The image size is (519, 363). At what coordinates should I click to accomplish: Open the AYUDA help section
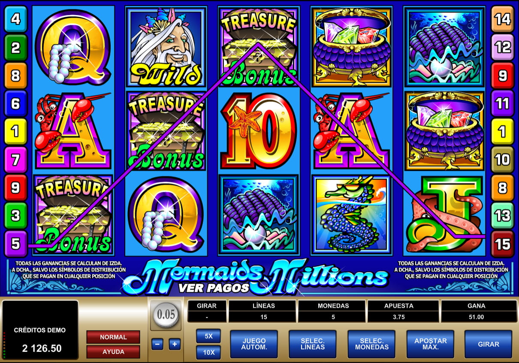(113, 352)
